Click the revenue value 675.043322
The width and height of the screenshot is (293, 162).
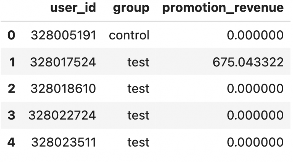tap(248, 62)
